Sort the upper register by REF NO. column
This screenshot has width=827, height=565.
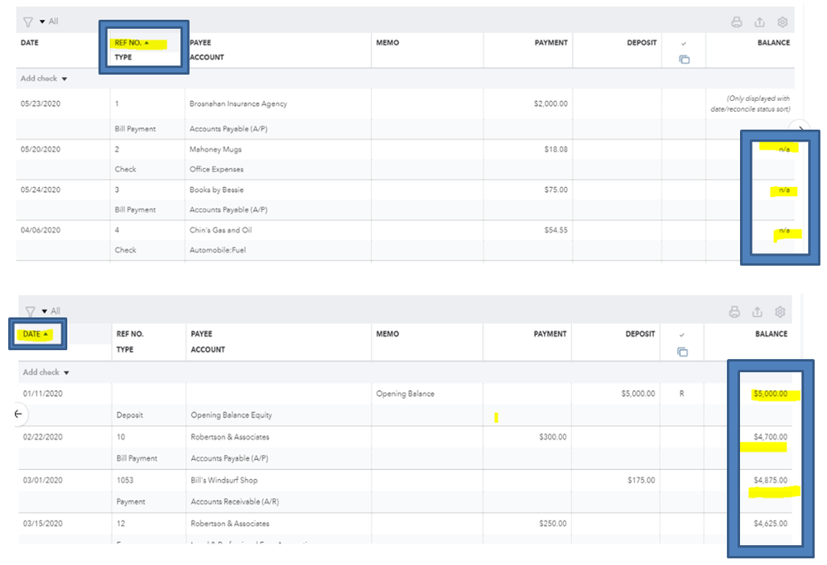[132, 43]
